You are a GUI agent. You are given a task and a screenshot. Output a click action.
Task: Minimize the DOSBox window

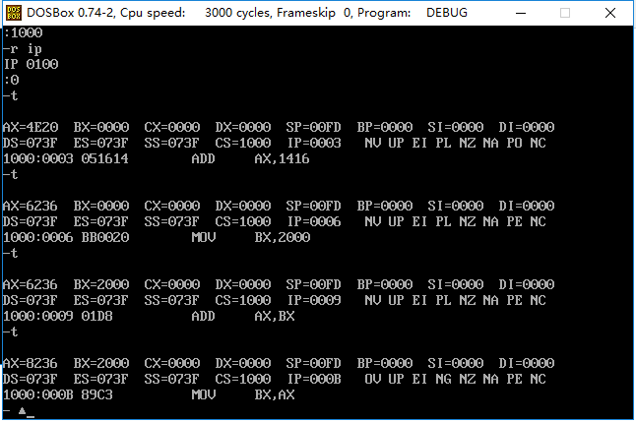[521, 13]
